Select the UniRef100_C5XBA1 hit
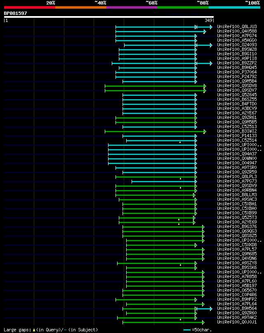The width and height of the screenshot is (264, 333). click(237, 204)
